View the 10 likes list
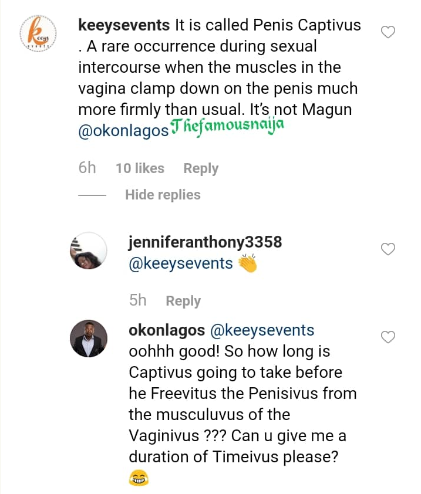The image size is (421, 494). point(140,168)
